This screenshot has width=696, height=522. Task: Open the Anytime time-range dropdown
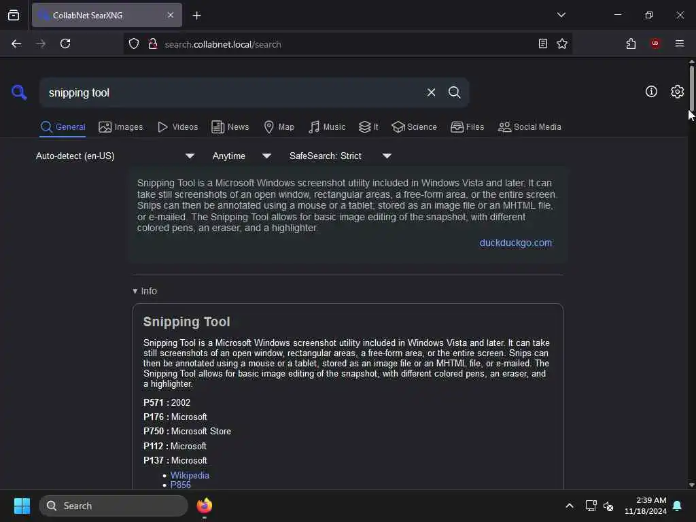click(242, 156)
